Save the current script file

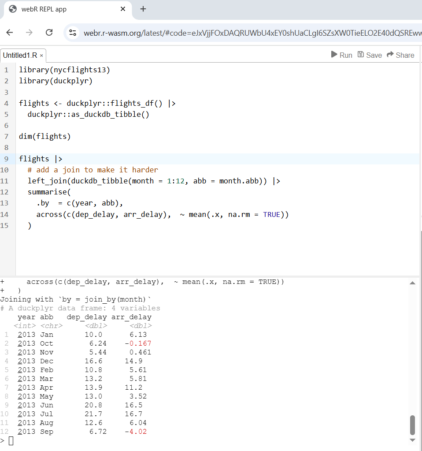(x=370, y=55)
